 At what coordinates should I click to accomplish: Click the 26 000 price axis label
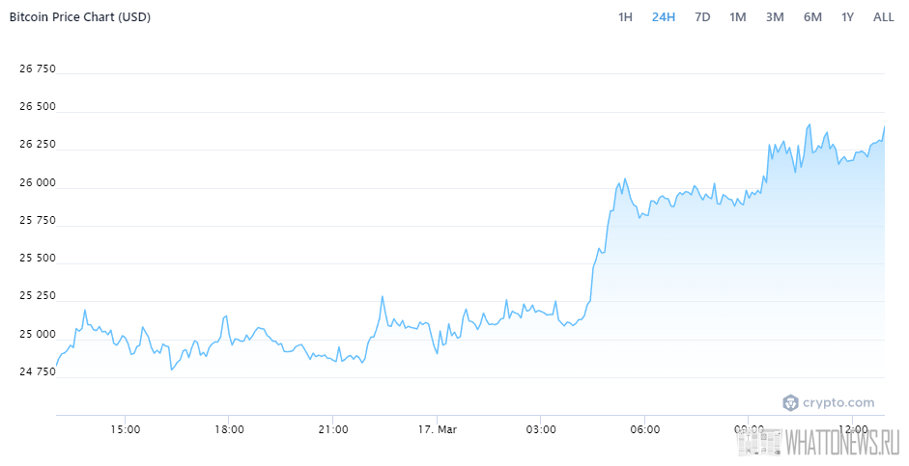38,182
